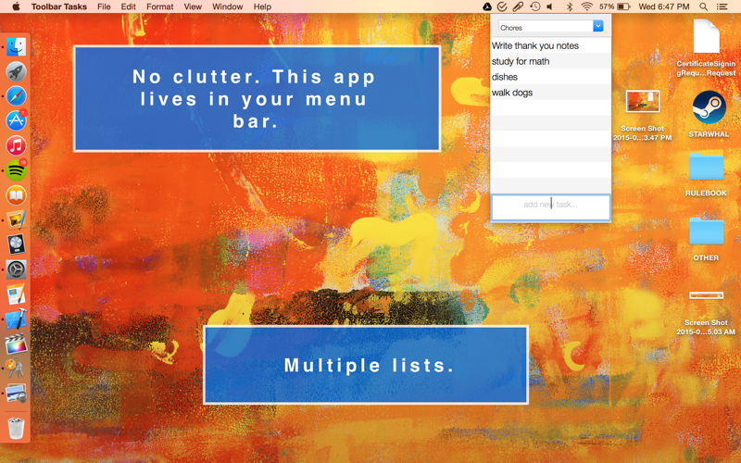
Task: Click the Toolbar Tasks checkmark menu bar icon
Action: pyautogui.click(x=502, y=6)
